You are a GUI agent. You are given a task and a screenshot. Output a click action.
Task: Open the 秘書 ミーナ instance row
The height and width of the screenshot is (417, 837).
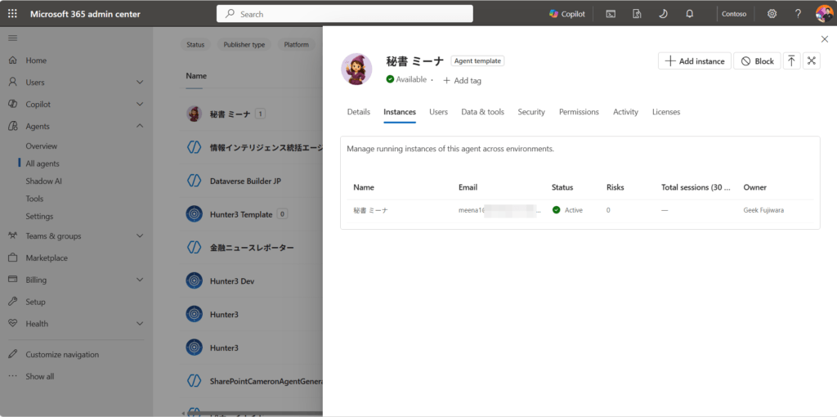point(580,210)
